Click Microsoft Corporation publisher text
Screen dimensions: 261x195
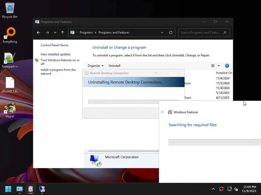click(122, 157)
